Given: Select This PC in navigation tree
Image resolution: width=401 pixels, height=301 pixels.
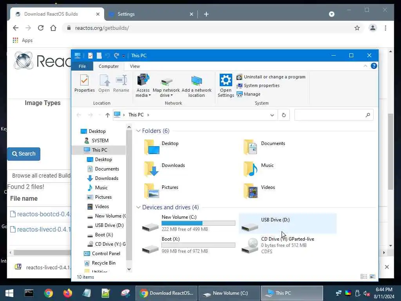Looking at the screenshot, I should tap(99, 150).
